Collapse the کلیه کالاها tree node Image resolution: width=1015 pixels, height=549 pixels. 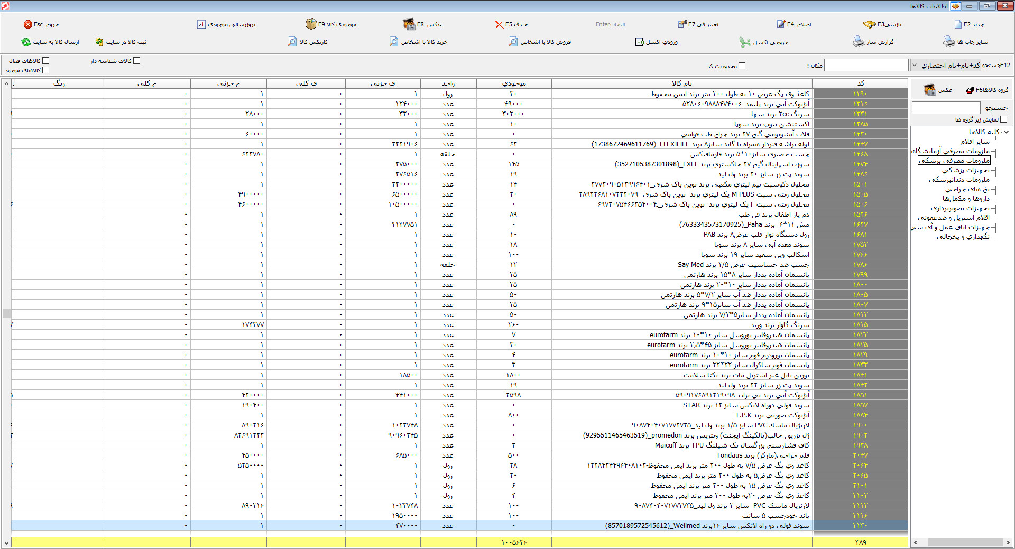point(1006,132)
